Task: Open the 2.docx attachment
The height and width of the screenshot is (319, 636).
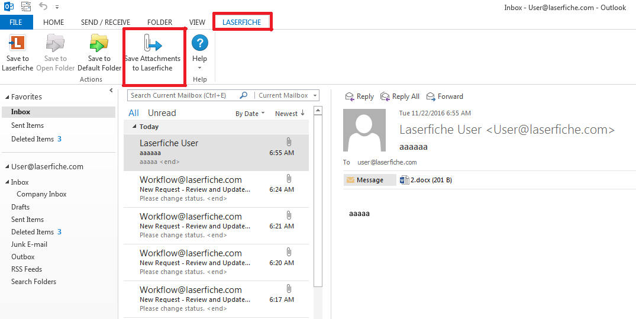Action: click(426, 180)
